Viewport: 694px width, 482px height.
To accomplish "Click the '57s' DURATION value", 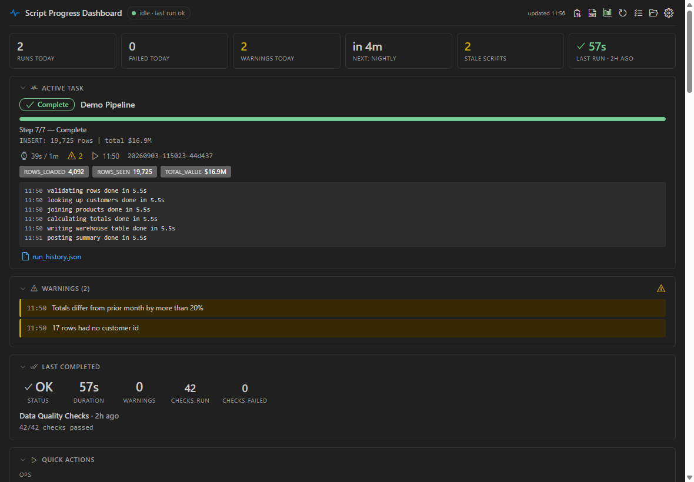I will (89, 387).
